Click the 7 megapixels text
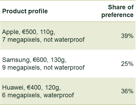 [x=21, y=40]
